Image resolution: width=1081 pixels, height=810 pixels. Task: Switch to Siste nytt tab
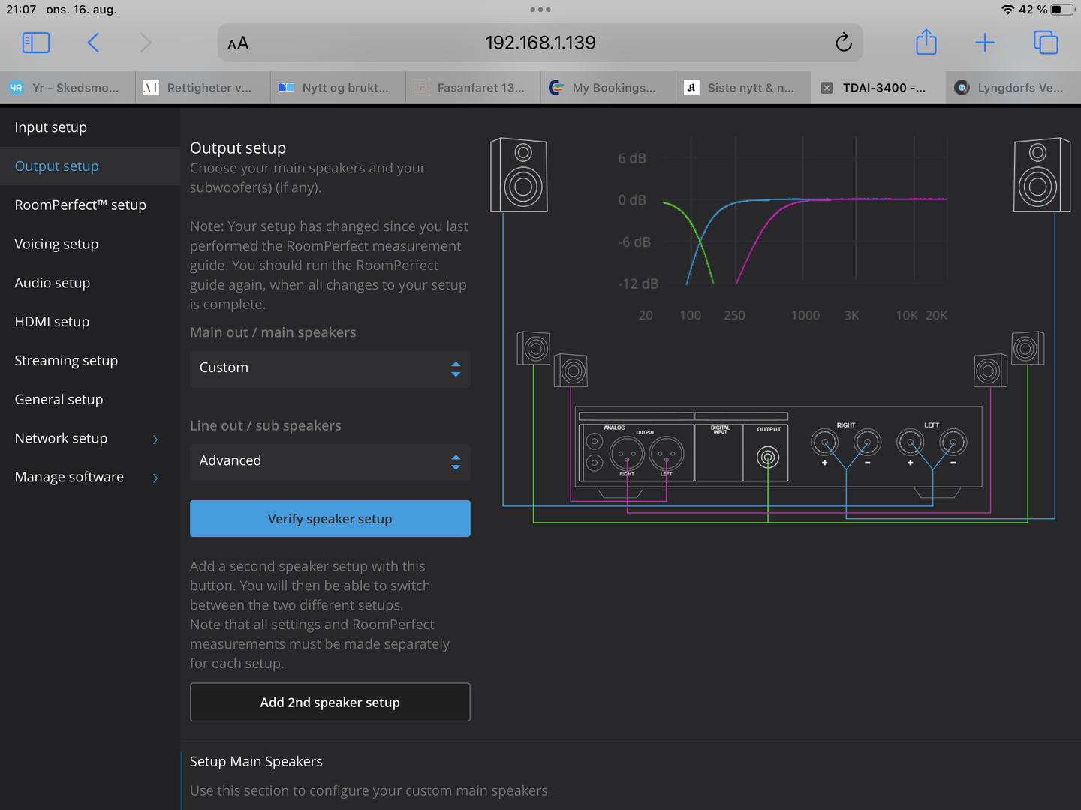743,88
